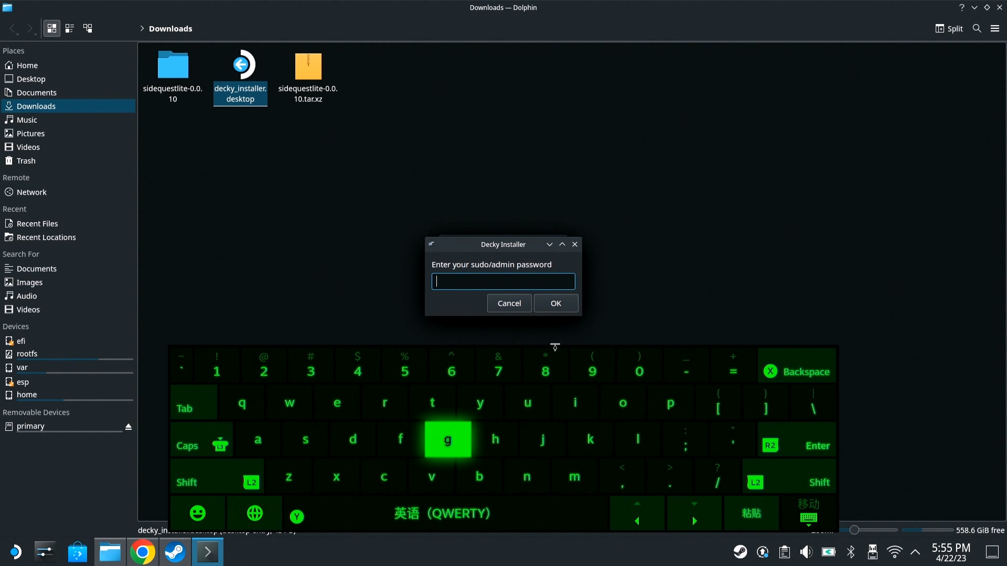The image size is (1007, 566).
Task: Launch Google Chrome from taskbar
Action: (142, 552)
